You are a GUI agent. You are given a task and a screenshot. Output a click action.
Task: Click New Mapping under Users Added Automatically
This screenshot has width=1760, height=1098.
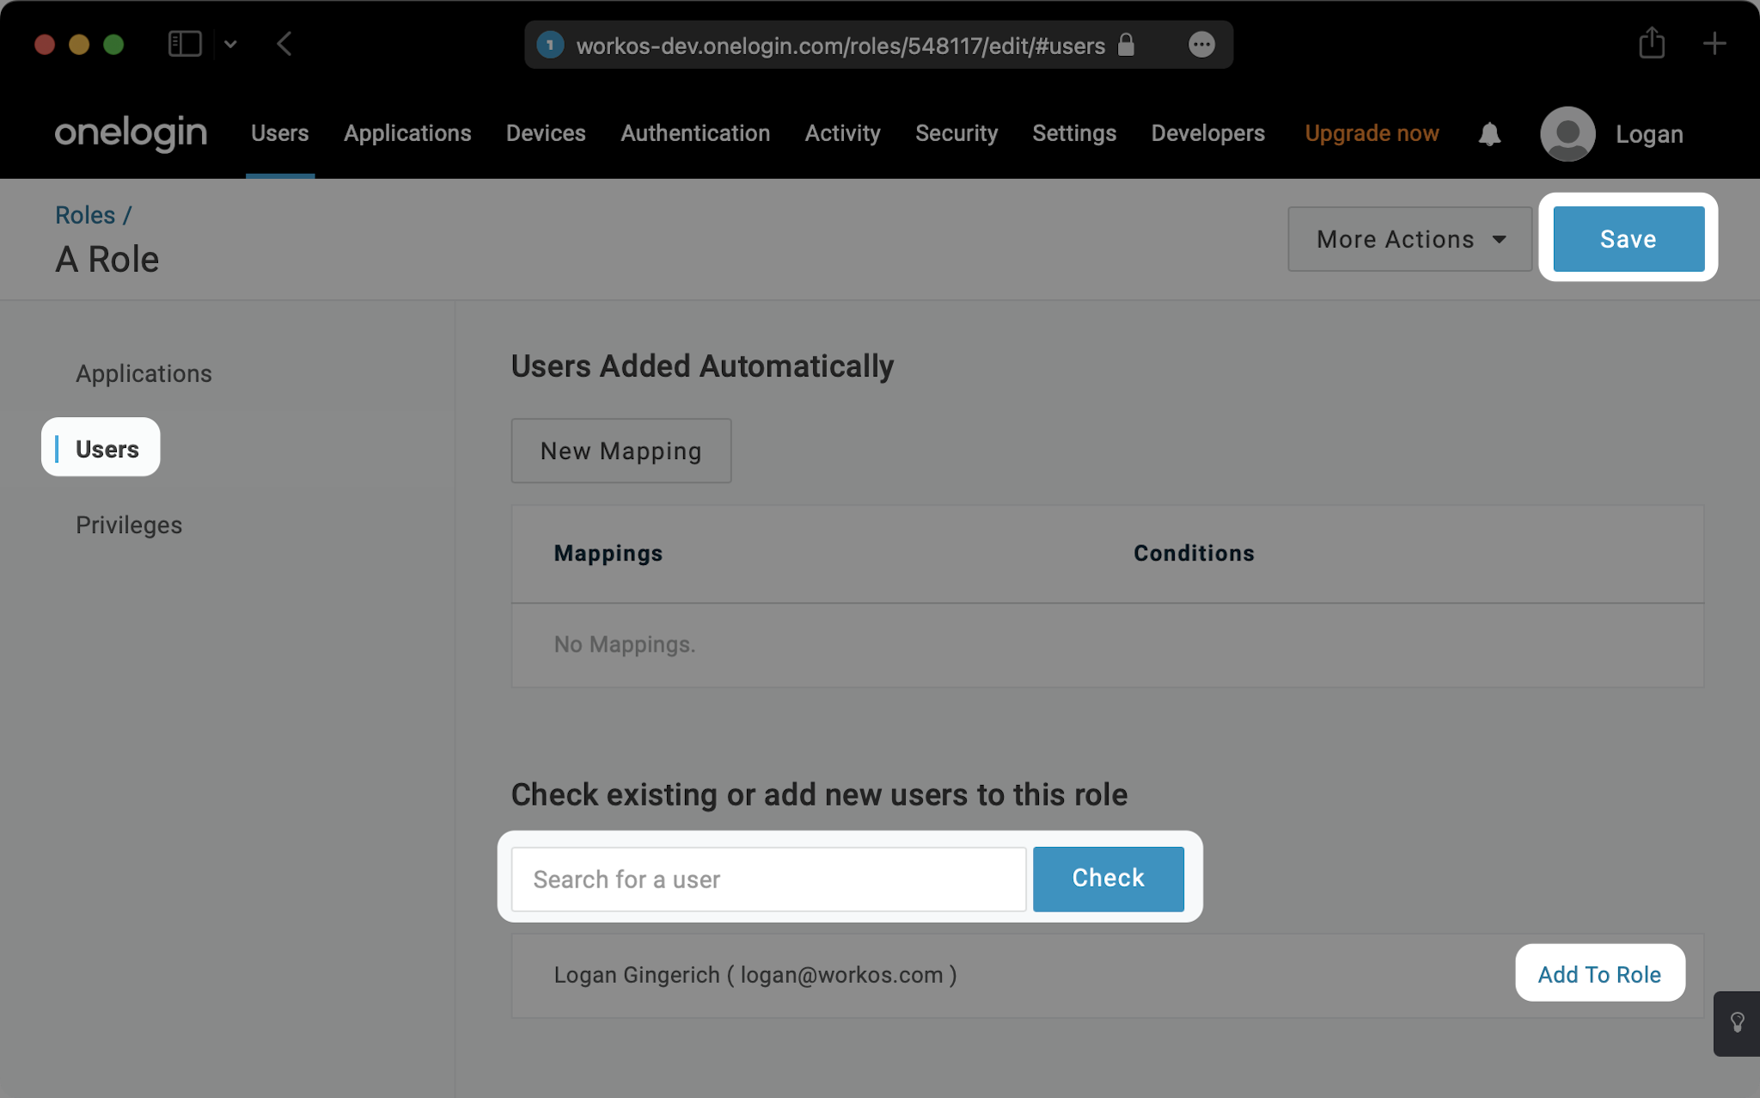(x=620, y=451)
